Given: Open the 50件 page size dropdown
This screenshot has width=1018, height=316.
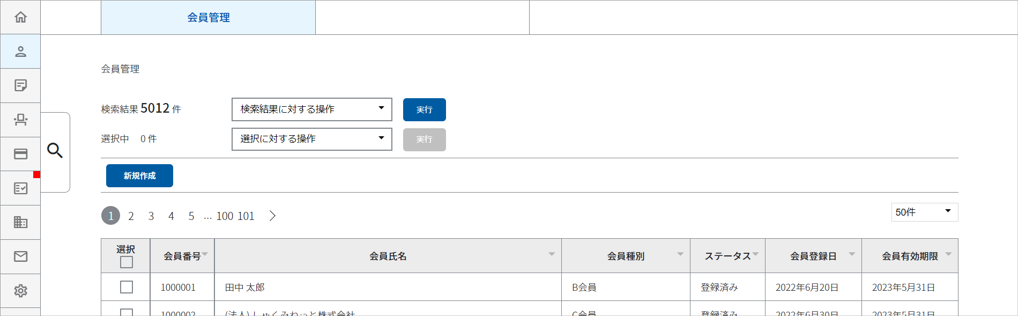Looking at the screenshot, I should point(925,212).
